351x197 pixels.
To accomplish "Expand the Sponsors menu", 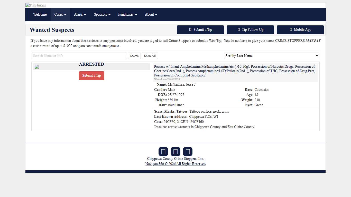I will tap(102, 15).
